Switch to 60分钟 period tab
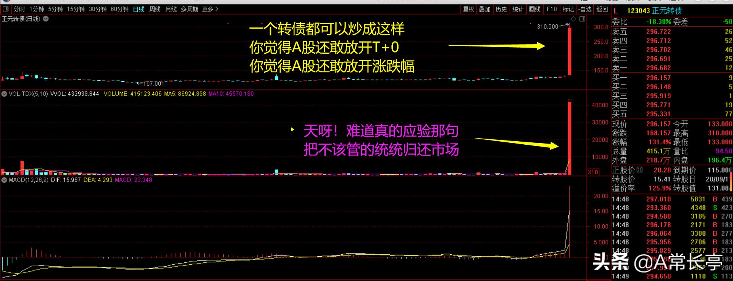Viewport: 733px width, 281px height. tap(119, 9)
